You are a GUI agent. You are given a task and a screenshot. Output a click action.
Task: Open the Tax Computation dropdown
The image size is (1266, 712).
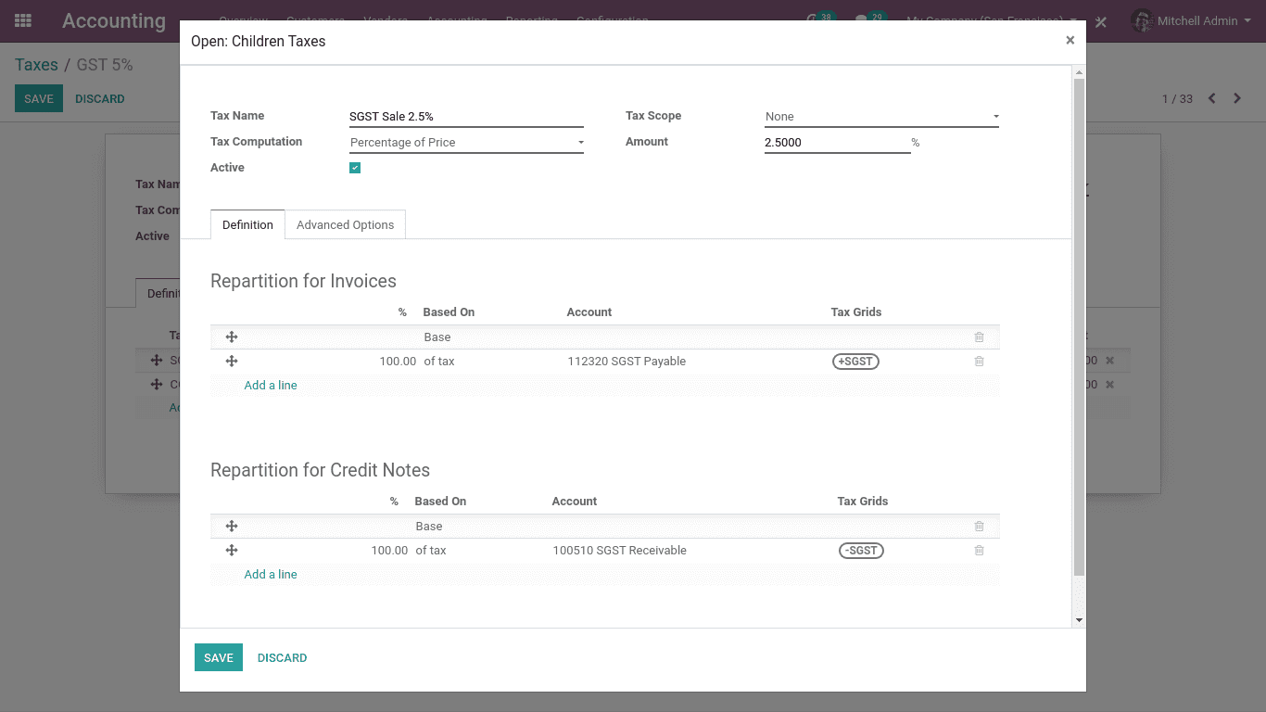point(466,142)
